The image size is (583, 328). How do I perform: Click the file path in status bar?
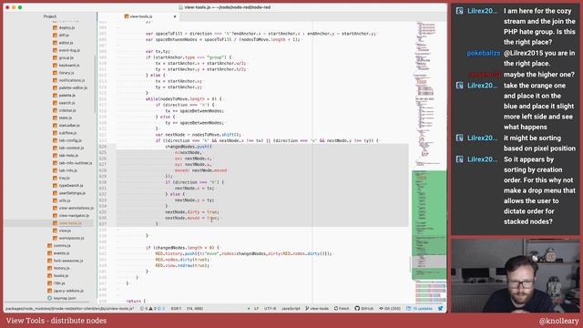pyautogui.click(x=69, y=309)
